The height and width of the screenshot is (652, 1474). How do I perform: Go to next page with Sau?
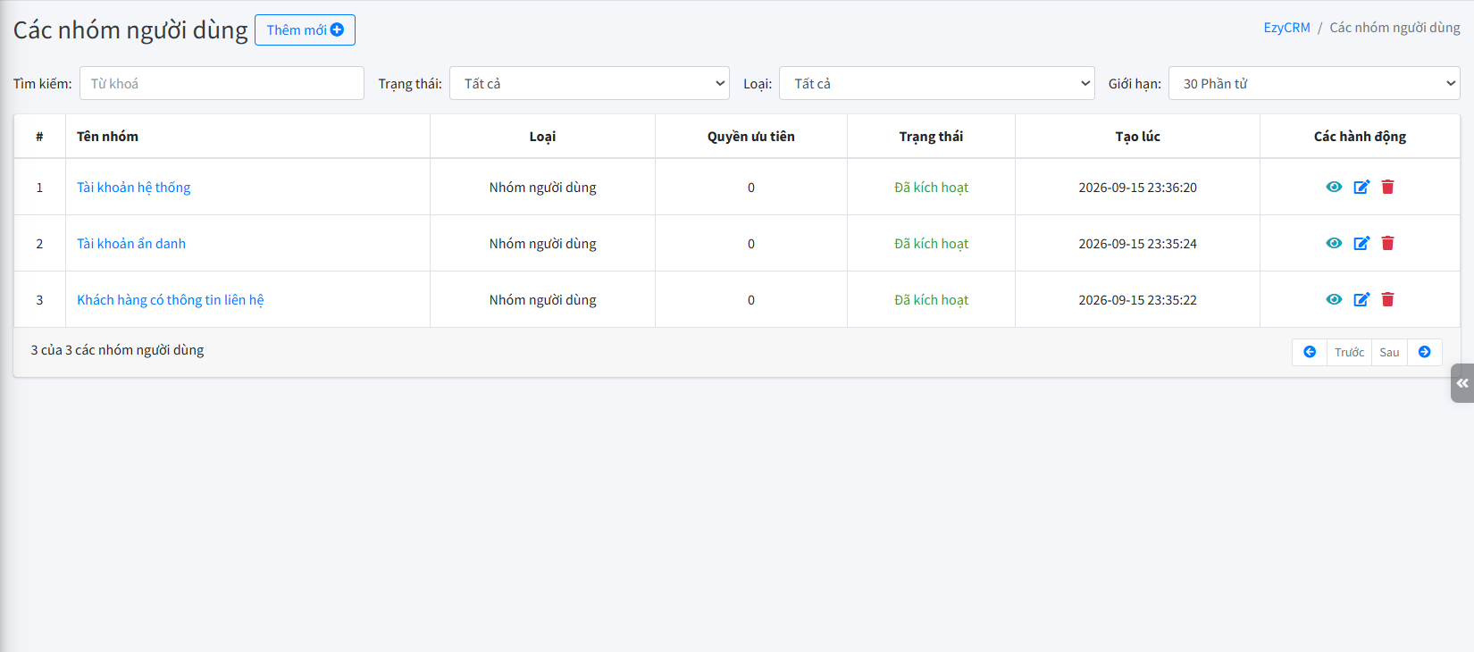click(x=1389, y=352)
